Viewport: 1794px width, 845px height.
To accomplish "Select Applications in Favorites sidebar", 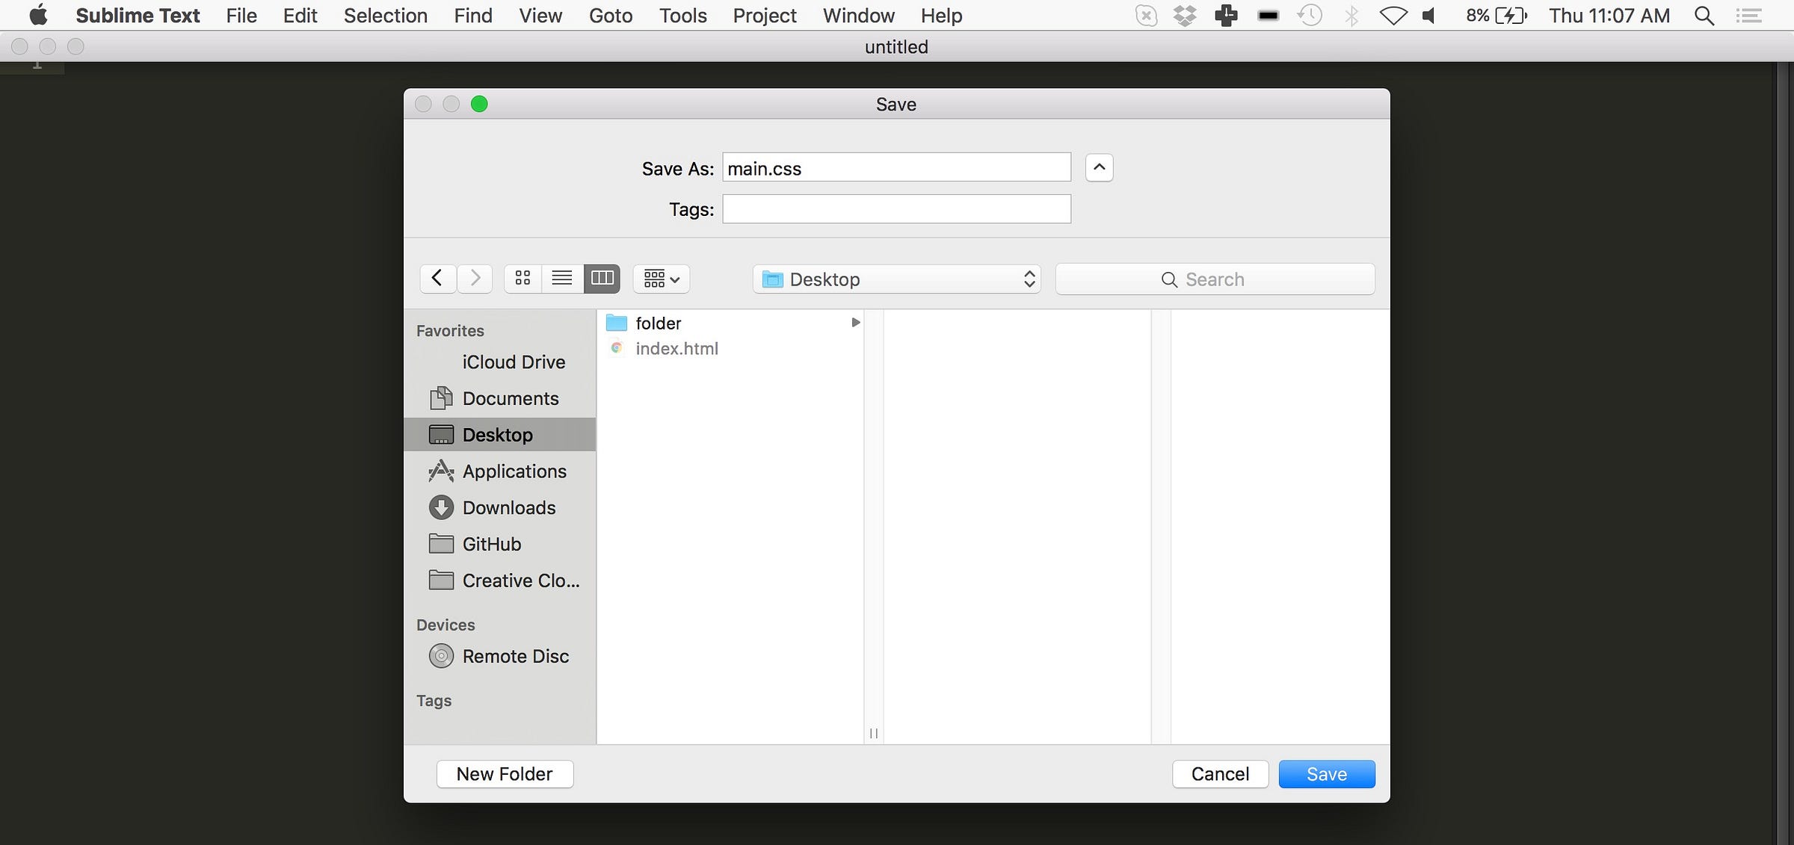I will tap(514, 471).
